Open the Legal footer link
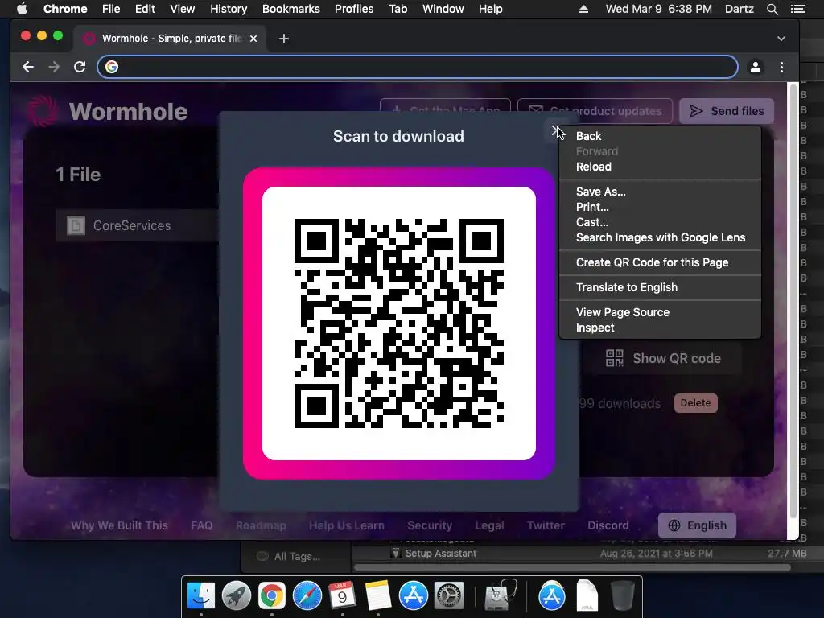The image size is (824, 618). [x=489, y=525]
